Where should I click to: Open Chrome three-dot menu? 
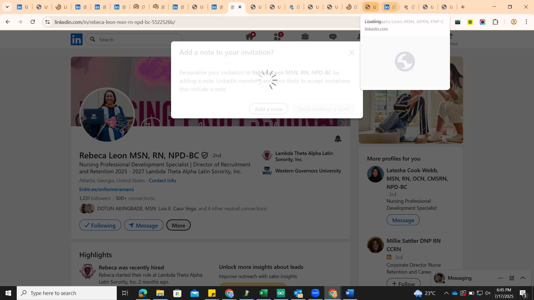tap(526, 22)
